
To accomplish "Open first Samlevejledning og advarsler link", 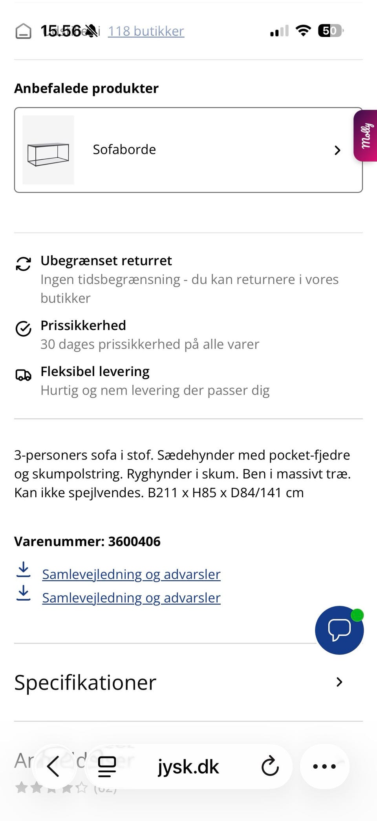I will (x=131, y=574).
